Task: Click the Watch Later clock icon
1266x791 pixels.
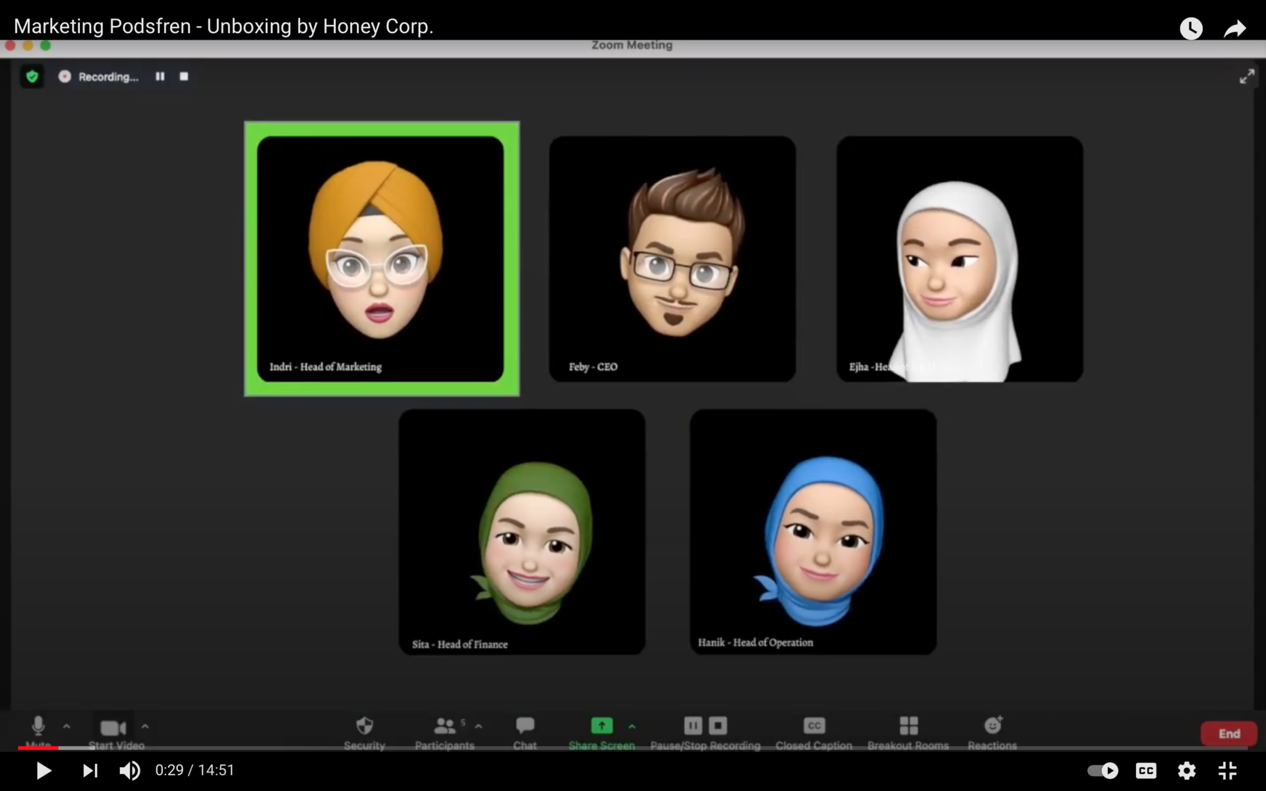Action: click(x=1191, y=28)
